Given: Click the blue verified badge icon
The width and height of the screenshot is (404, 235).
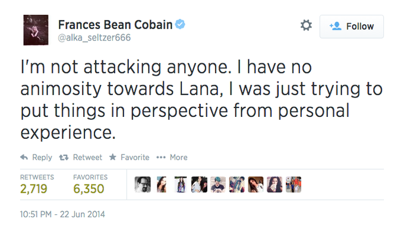Looking at the screenshot, I should tap(180, 24).
